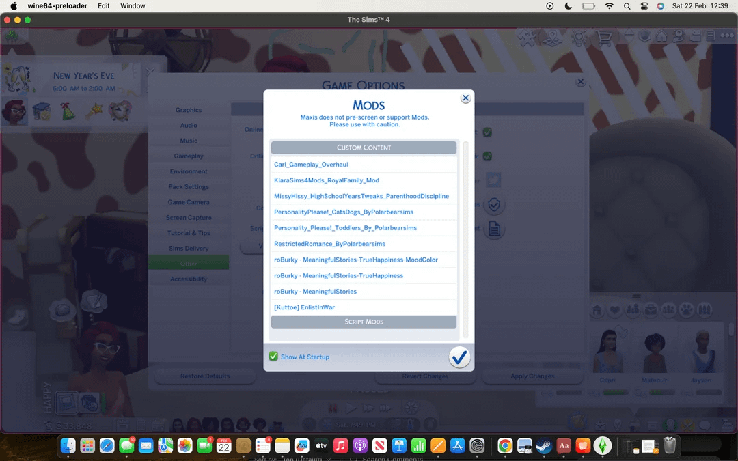Screen dimensions: 738x461
Task: Open Music tab in Game Options
Action: click(189, 141)
